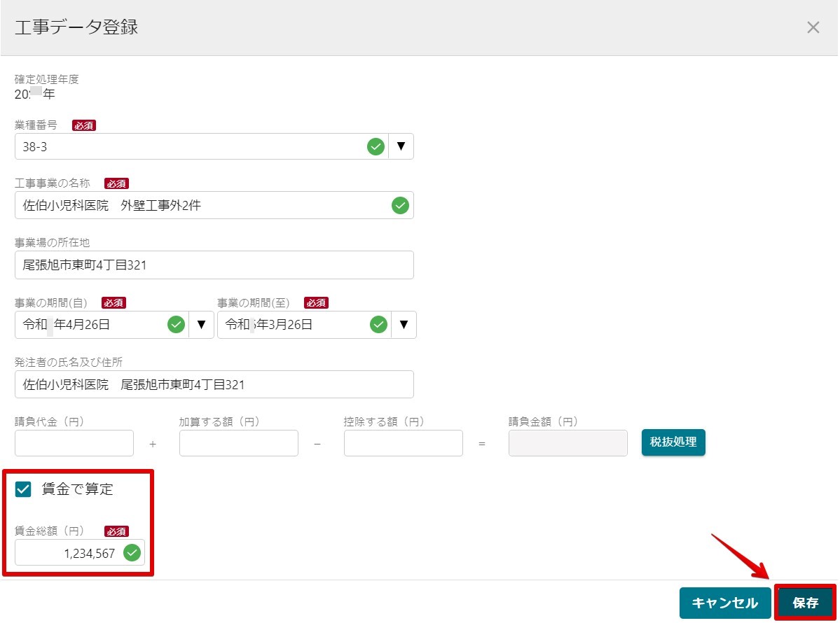Click the 工事事業の名称 input field
The width and height of the screenshot is (840, 623).
(x=214, y=205)
